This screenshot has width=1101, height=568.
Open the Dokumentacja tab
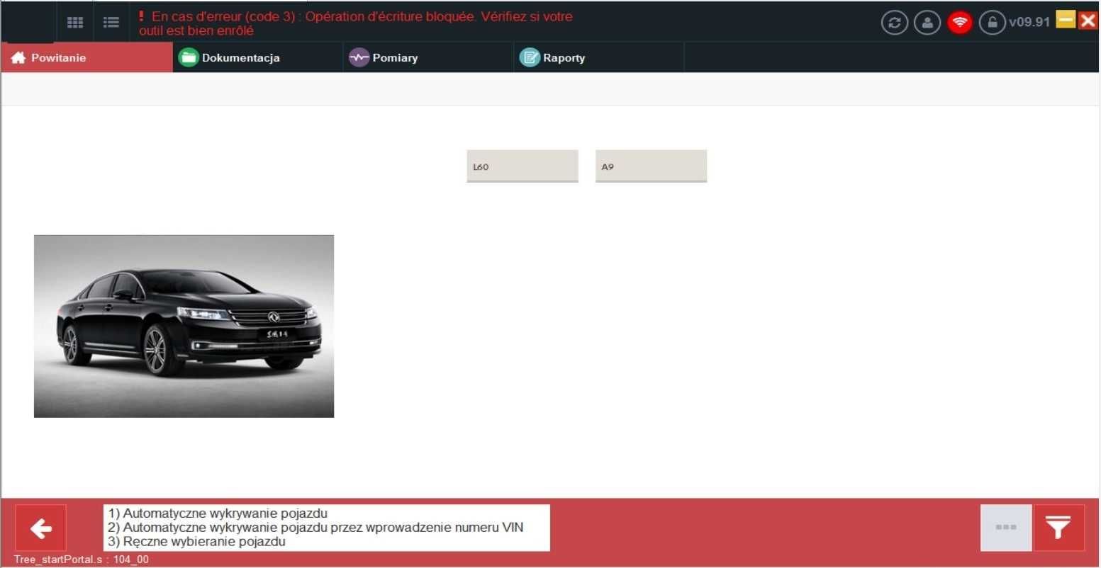(258, 57)
